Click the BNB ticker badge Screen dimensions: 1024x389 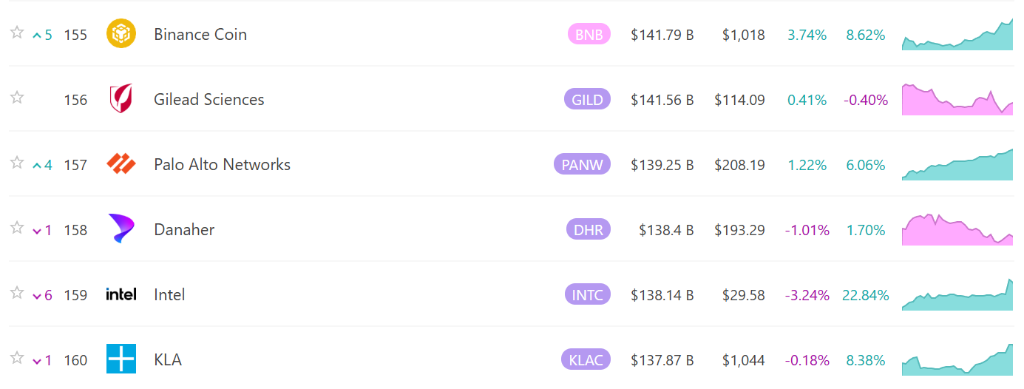pos(589,34)
